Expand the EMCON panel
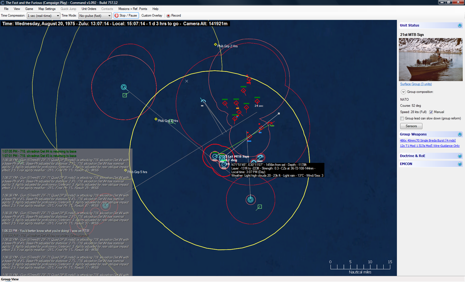Image resolution: width=465 pixels, height=282 pixels. point(460,164)
